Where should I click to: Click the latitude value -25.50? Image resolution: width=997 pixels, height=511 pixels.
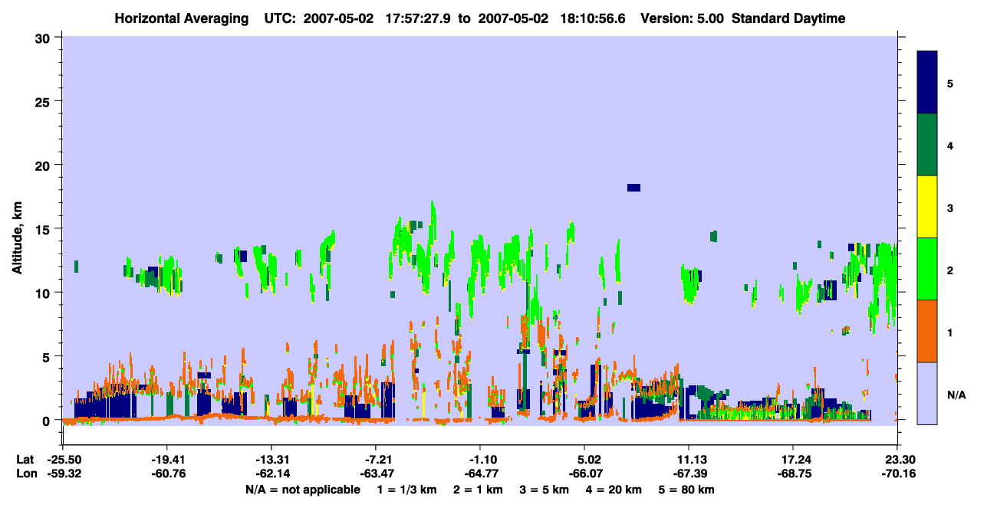63,460
